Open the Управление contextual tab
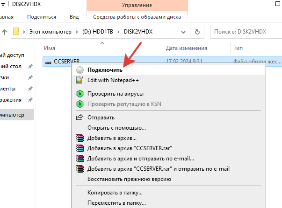The height and width of the screenshot is (208, 282). pos(137,6)
